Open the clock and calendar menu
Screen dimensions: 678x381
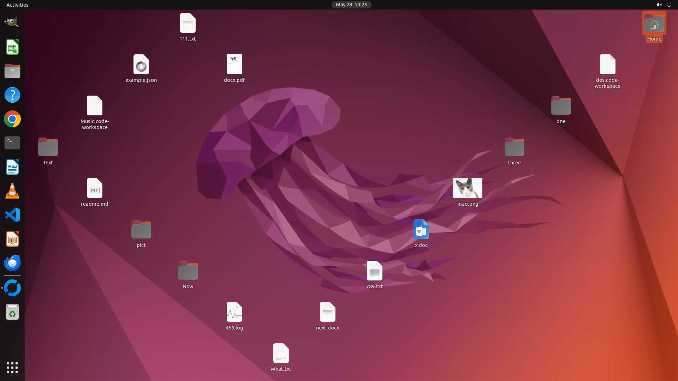(x=351, y=5)
